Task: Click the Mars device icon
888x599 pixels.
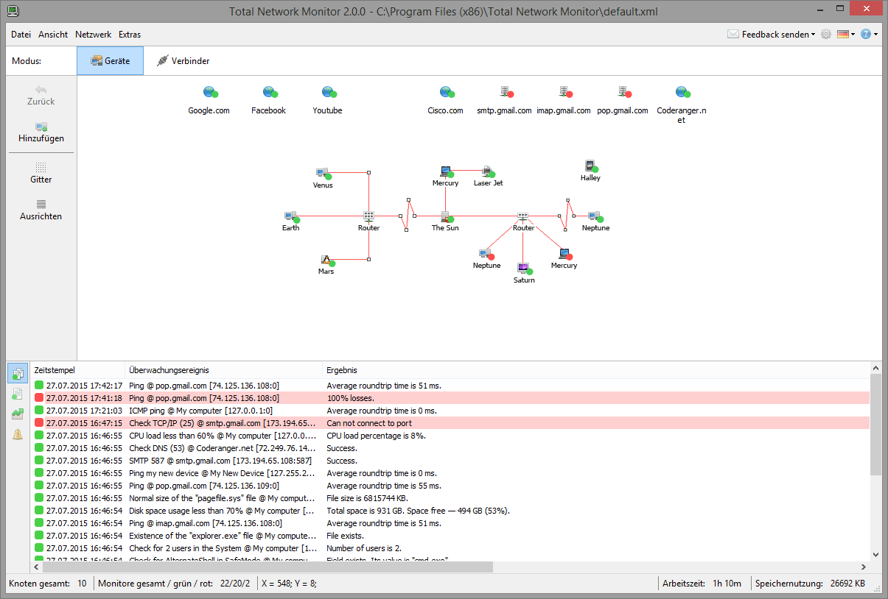Action: [326, 260]
